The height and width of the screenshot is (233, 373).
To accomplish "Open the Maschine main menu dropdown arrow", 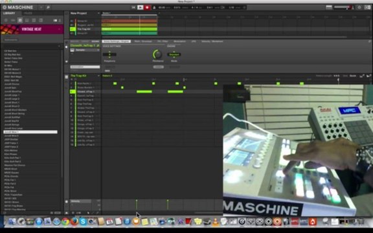I will [41, 7].
